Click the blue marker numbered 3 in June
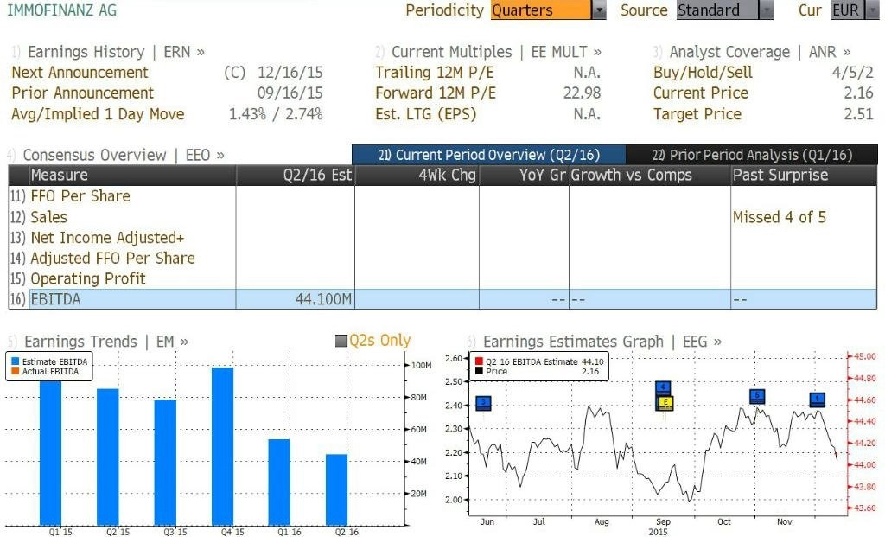The image size is (885, 537). (x=484, y=403)
